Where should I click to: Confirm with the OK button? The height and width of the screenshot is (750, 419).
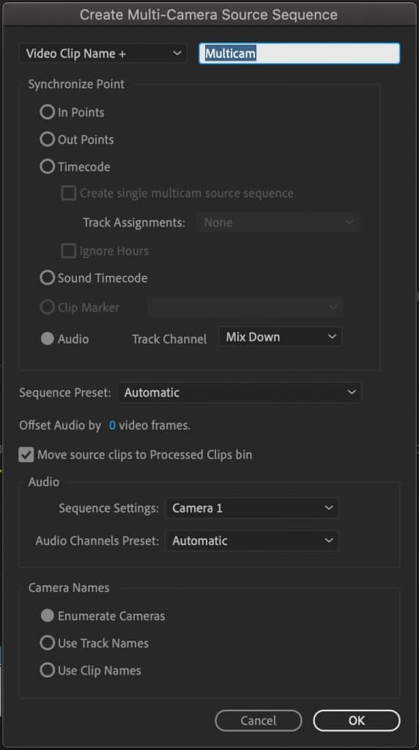(x=356, y=721)
